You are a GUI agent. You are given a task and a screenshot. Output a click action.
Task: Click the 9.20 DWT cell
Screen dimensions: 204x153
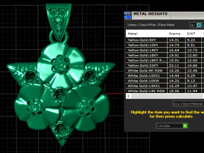pyautogui.click(x=193, y=40)
